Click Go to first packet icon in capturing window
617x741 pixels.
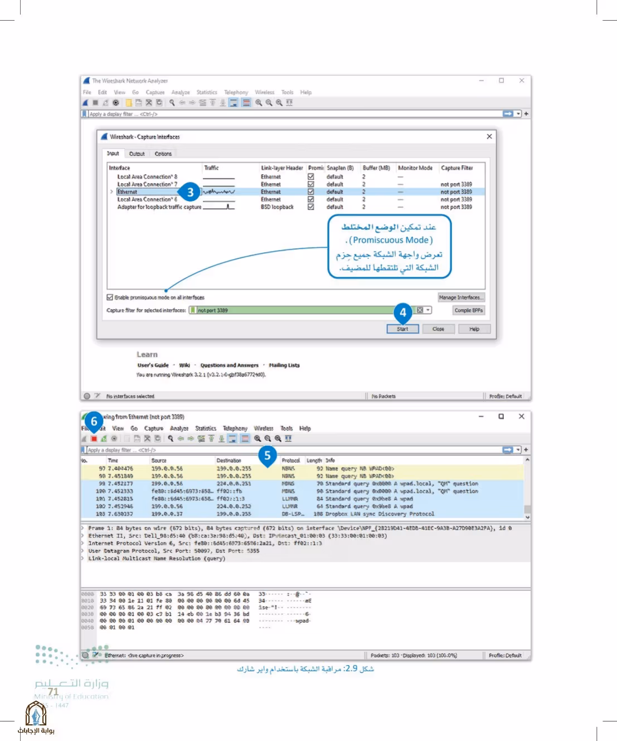pyautogui.click(x=211, y=439)
